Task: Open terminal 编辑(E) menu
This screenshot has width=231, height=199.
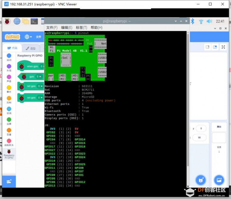Action: click(x=67, y=27)
